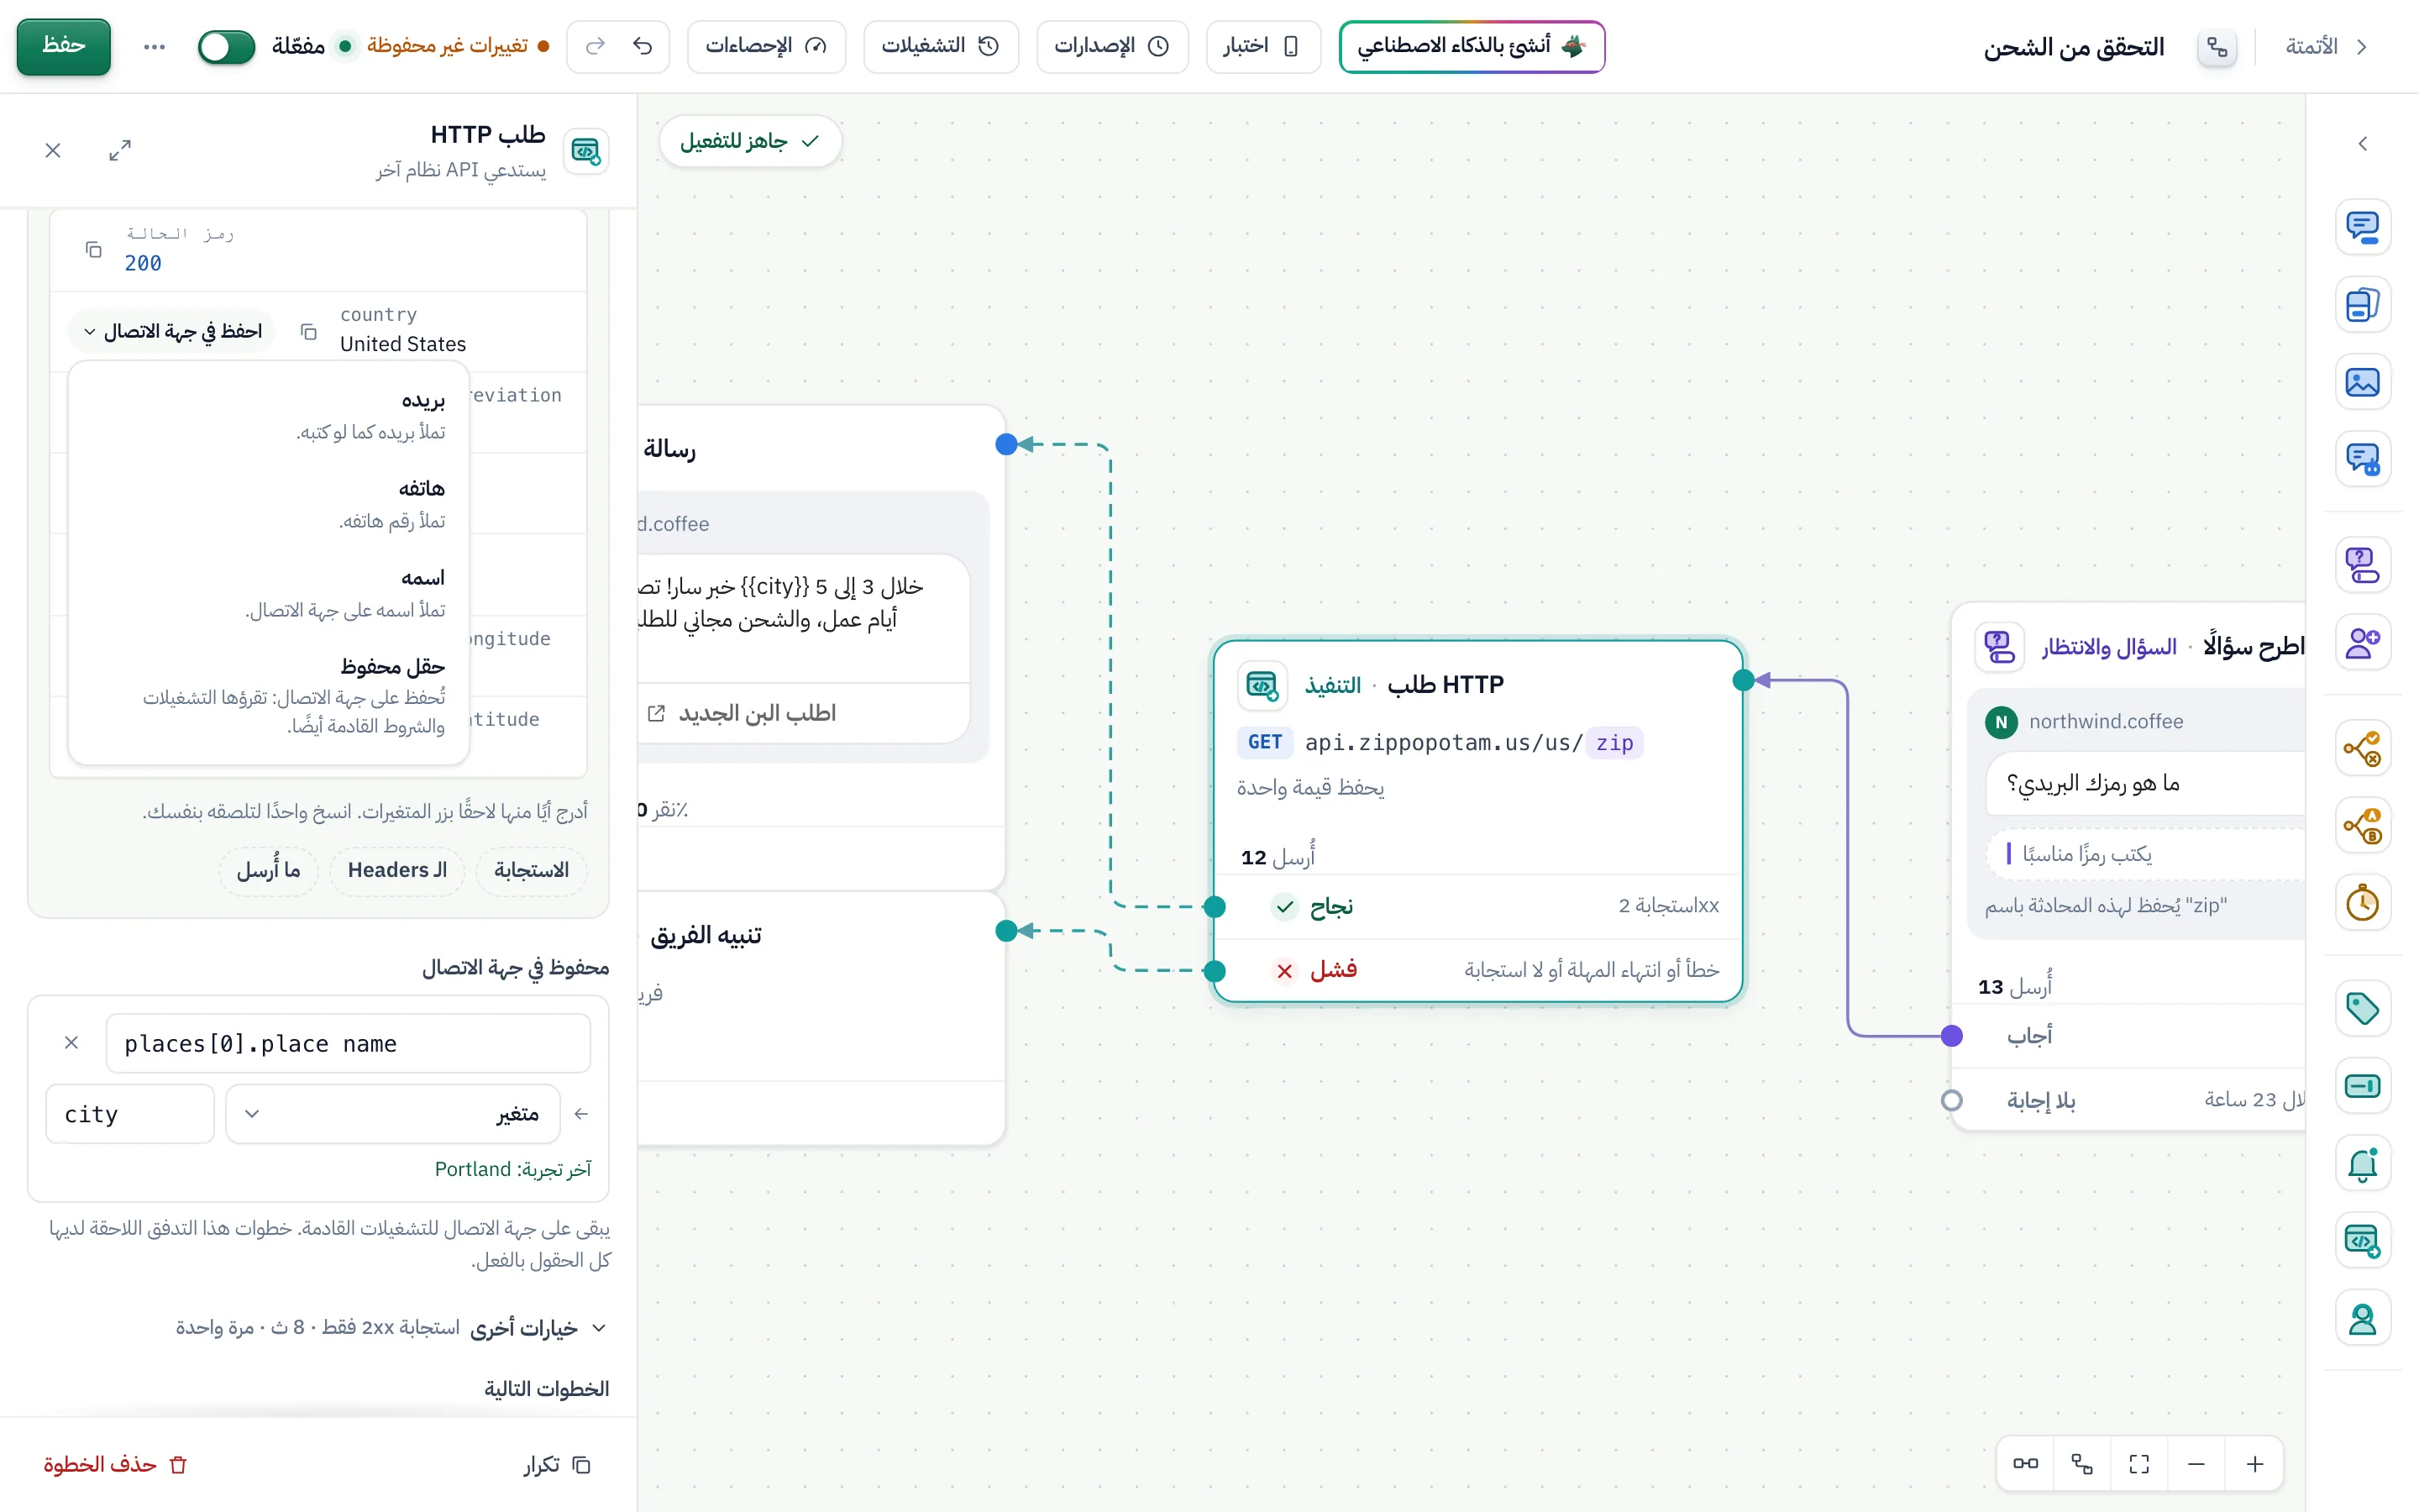Collapse the right sidebar with the chevron

coord(2362,144)
